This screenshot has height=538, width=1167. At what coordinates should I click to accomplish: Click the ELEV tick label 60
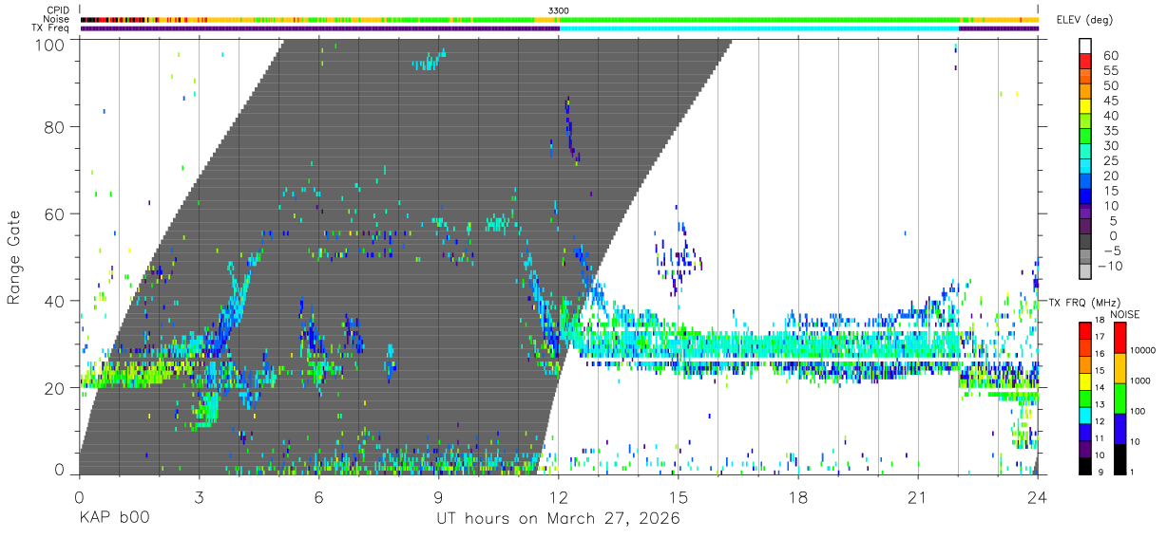click(x=1110, y=55)
